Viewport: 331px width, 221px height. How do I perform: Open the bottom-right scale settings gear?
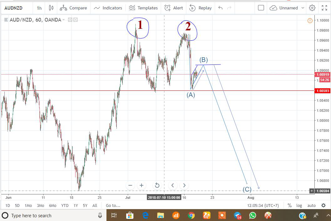pyautogui.click(x=323, y=205)
